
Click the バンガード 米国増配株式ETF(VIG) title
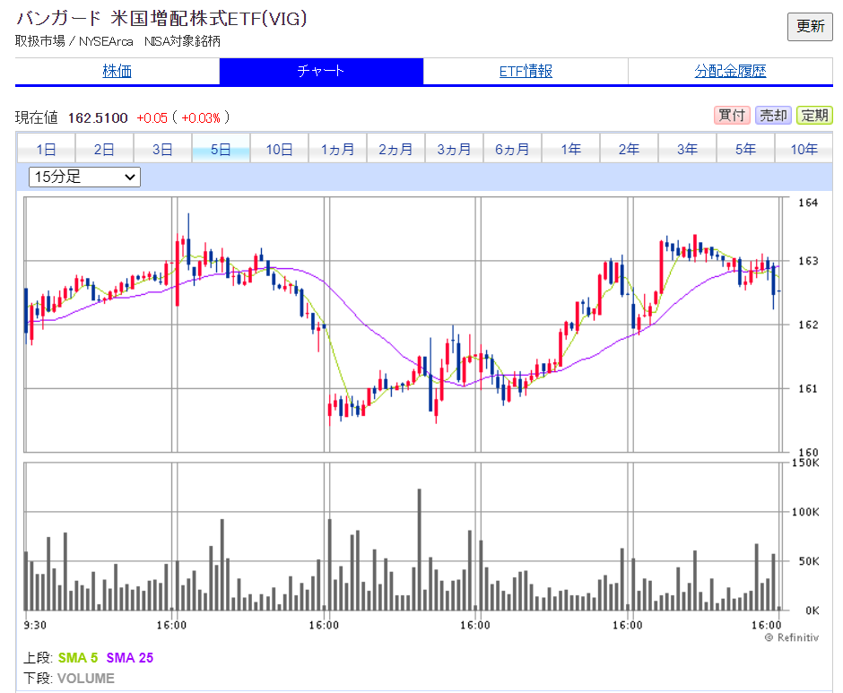[161, 19]
